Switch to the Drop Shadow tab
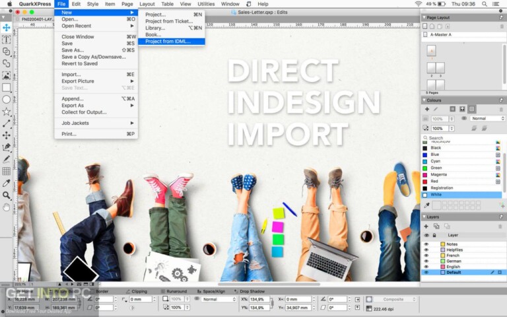This screenshot has width=507, height=317. (x=250, y=291)
